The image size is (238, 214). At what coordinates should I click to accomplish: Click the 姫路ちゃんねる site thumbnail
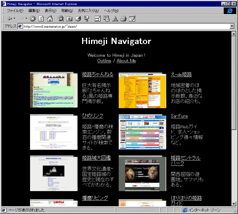54,90
